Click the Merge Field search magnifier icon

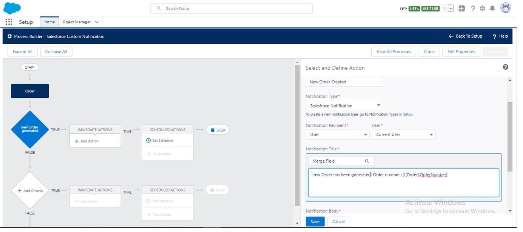(x=367, y=161)
